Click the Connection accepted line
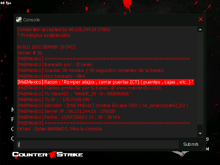This screenshot has height=165, width=220. (64, 30)
